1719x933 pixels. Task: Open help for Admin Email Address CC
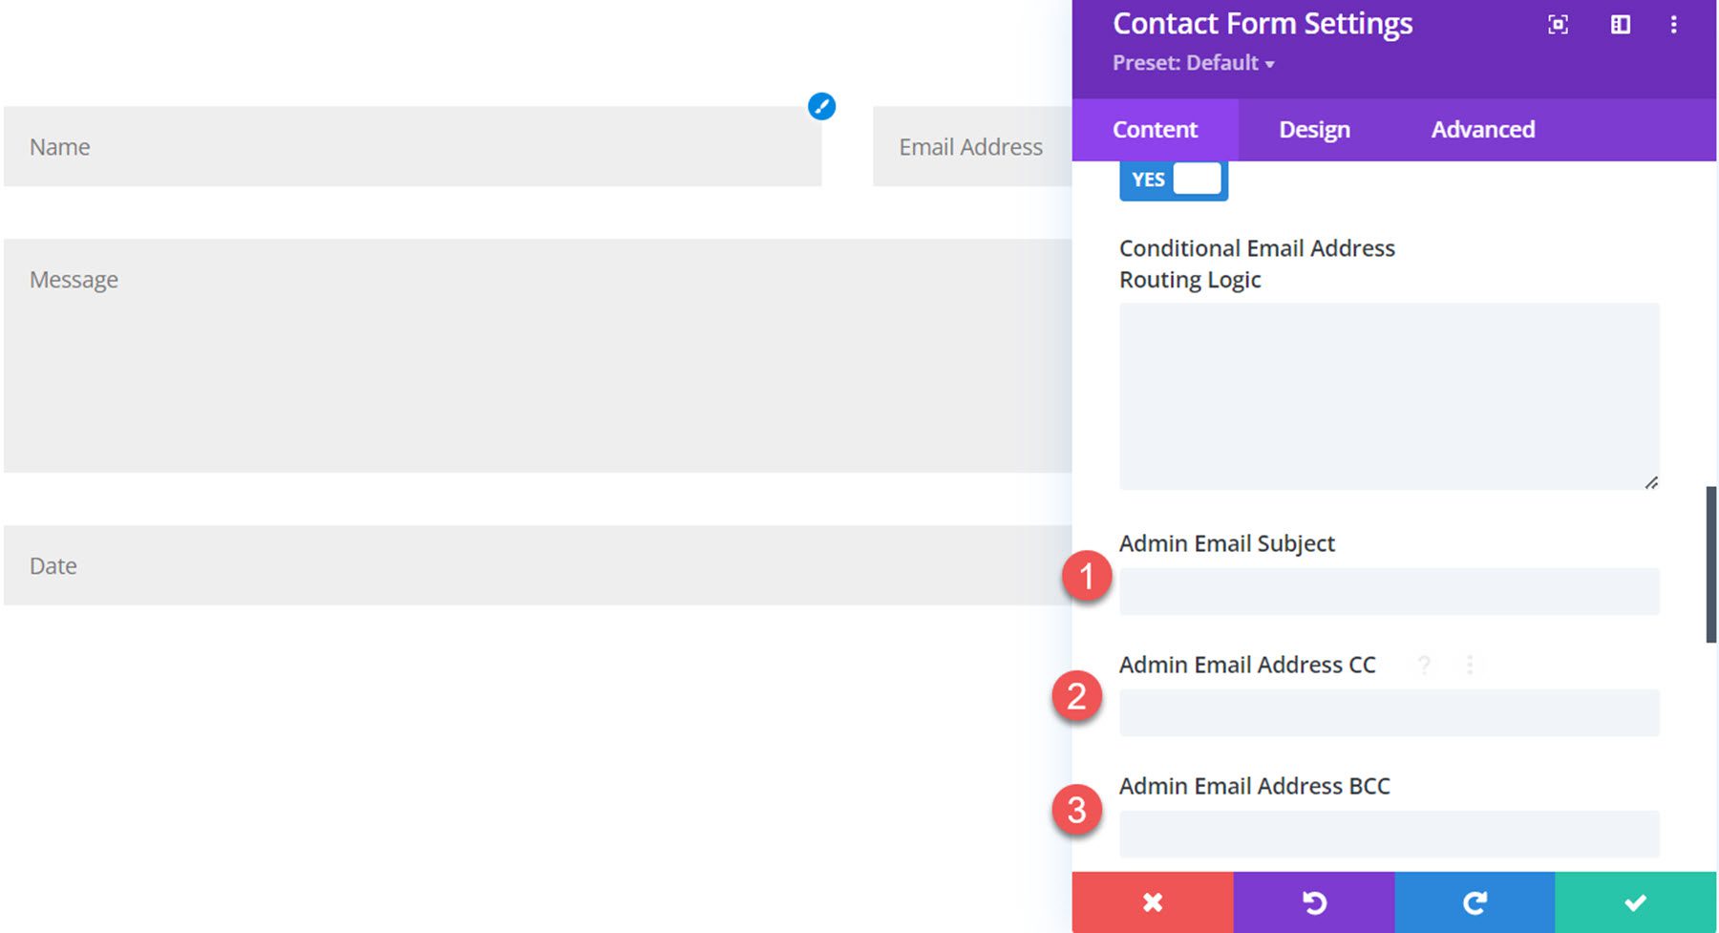coord(1424,665)
